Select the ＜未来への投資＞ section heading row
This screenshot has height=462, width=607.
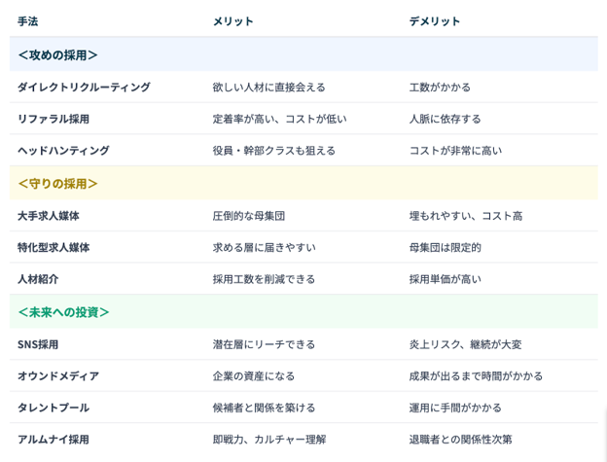[x=63, y=312]
